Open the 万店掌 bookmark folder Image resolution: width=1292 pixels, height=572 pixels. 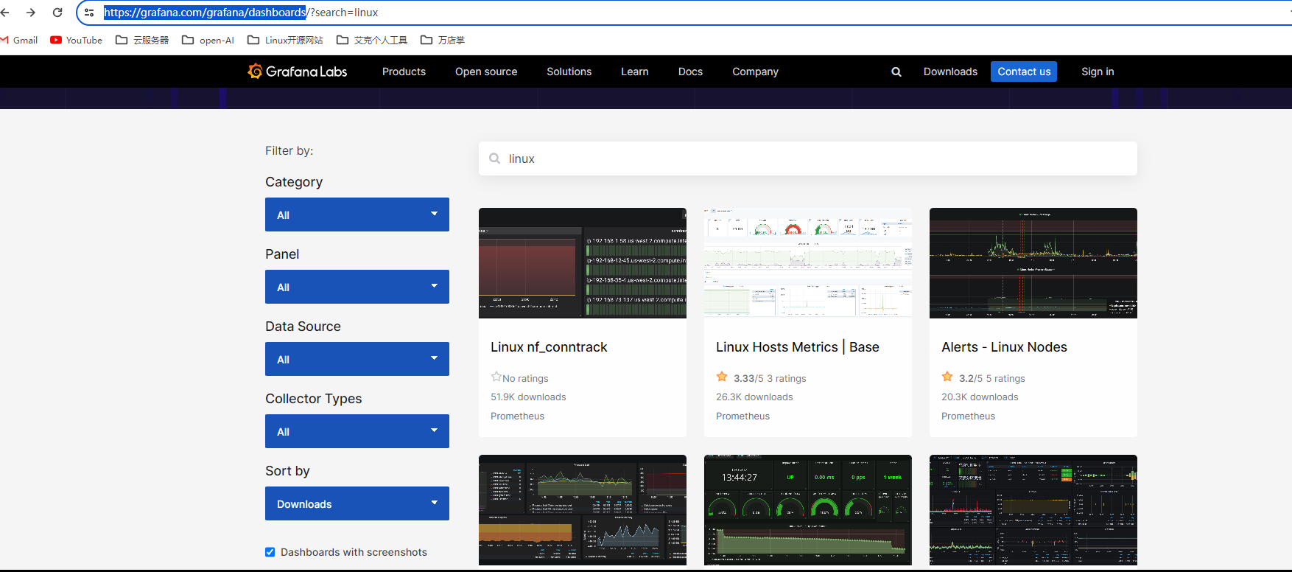click(x=443, y=40)
